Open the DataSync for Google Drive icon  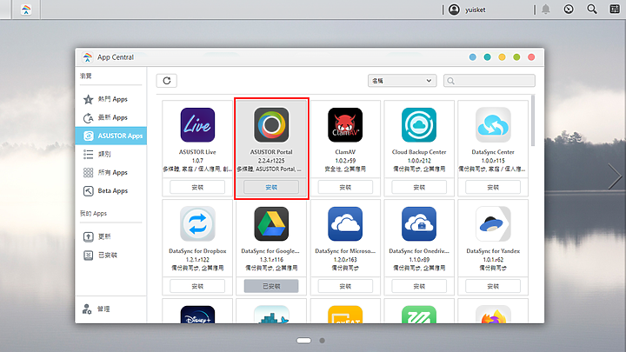pyautogui.click(x=271, y=224)
